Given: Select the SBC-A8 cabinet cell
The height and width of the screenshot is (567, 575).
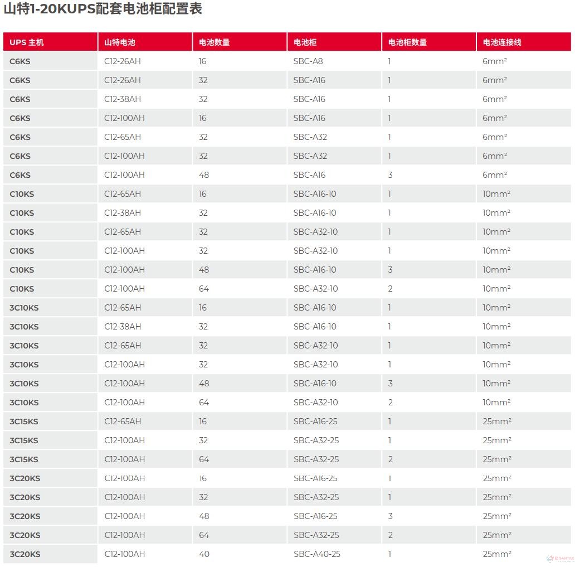Looking at the screenshot, I should tap(308, 61).
